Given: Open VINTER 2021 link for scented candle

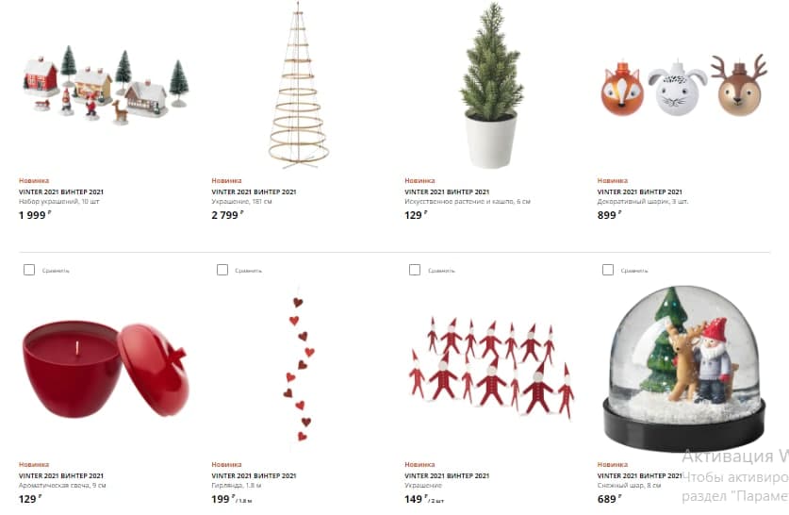Looking at the screenshot, I should 61,475.
